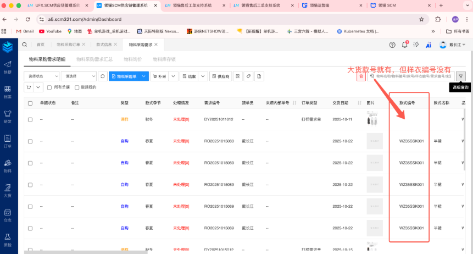The image size is (473, 254).
Task: Click the 供应商 button
Action: pyautogui.click(x=220, y=76)
